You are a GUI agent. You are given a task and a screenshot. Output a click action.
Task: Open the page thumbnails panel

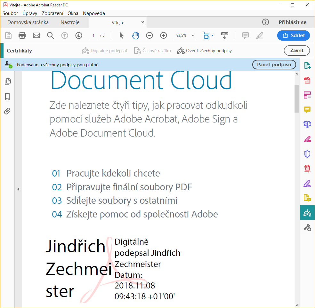(x=8, y=82)
